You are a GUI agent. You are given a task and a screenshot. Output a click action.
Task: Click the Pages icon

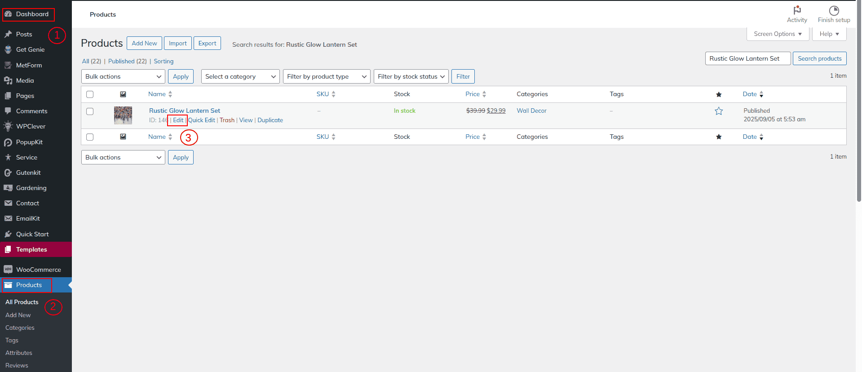8,96
